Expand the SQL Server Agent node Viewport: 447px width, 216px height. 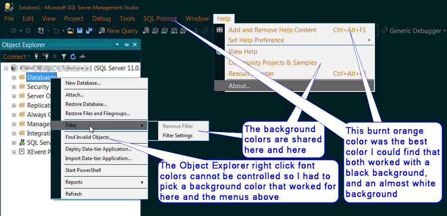click(14, 143)
